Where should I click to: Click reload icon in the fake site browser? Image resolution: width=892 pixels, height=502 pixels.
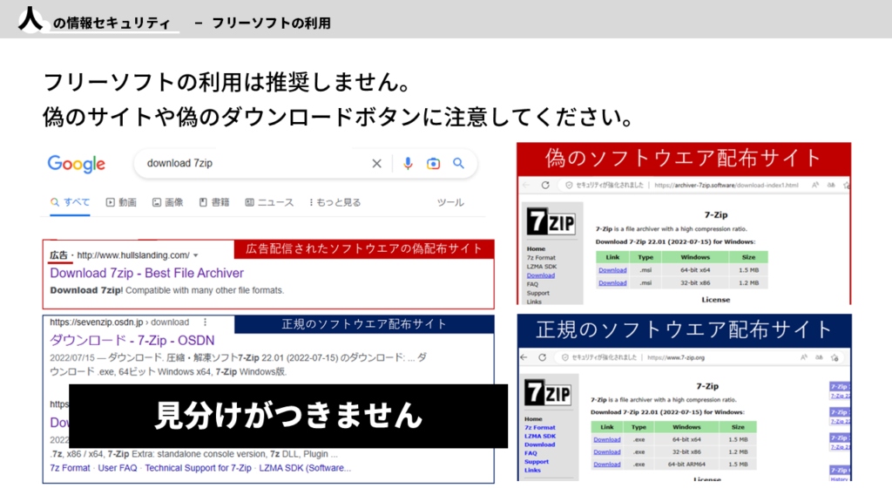pyautogui.click(x=545, y=185)
